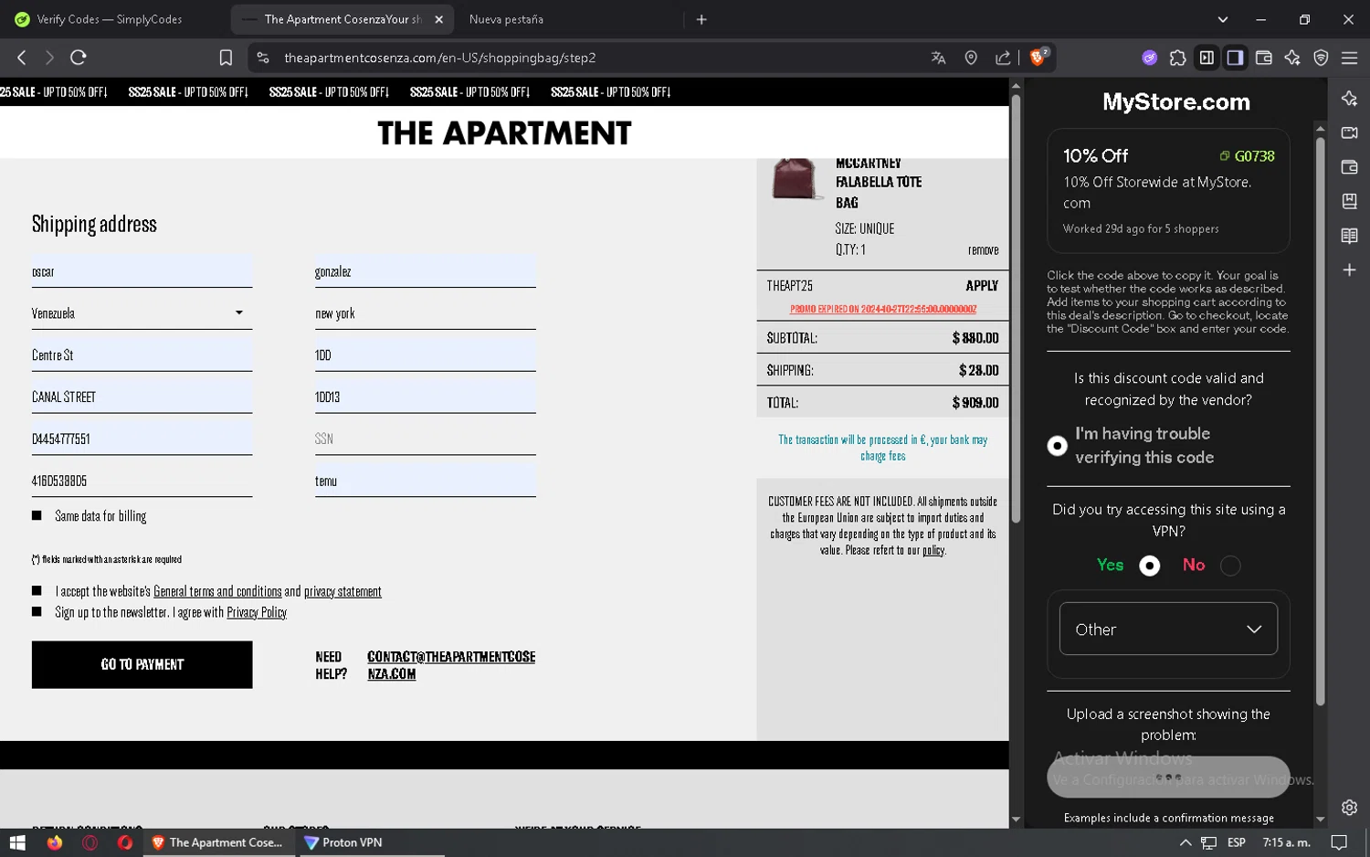
Task: Open General terms and conditions link
Action: (217, 591)
